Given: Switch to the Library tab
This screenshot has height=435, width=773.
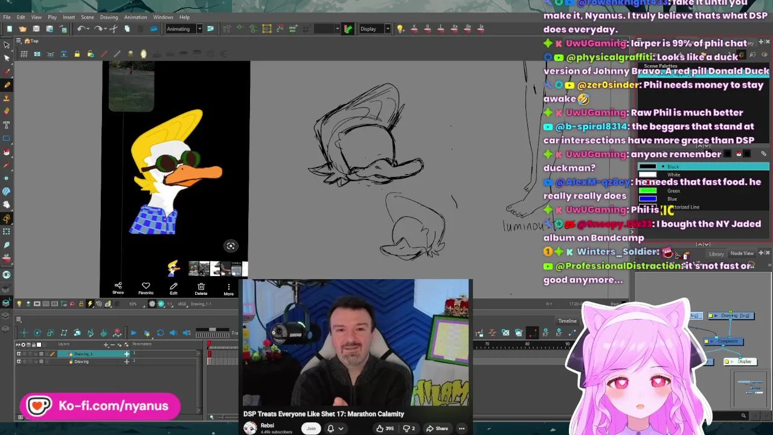Looking at the screenshot, I should tap(716, 254).
